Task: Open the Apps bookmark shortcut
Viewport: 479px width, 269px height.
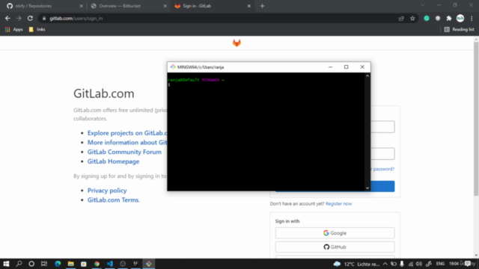Action: click(14, 29)
